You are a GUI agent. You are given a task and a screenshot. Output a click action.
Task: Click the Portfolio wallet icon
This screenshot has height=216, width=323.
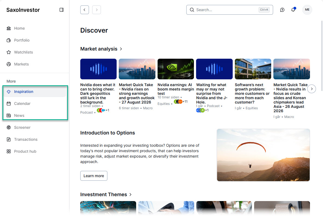tap(9, 40)
